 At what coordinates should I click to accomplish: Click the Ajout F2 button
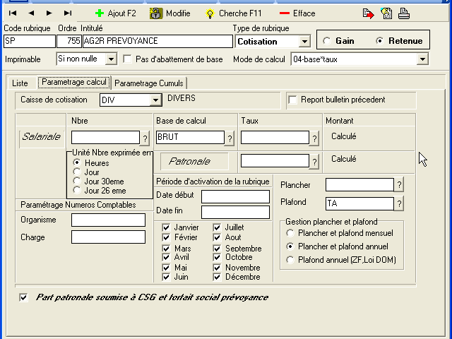click(x=116, y=13)
